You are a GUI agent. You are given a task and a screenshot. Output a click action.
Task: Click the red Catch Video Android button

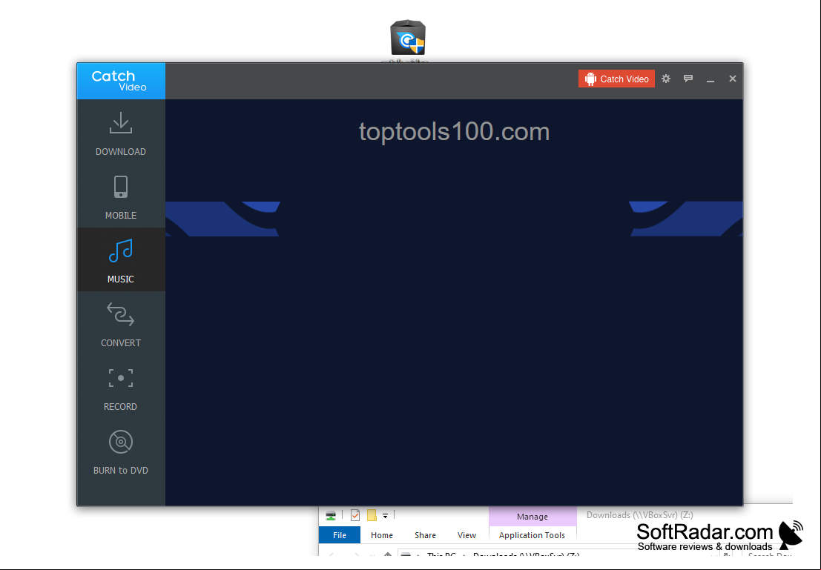pos(616,79)
